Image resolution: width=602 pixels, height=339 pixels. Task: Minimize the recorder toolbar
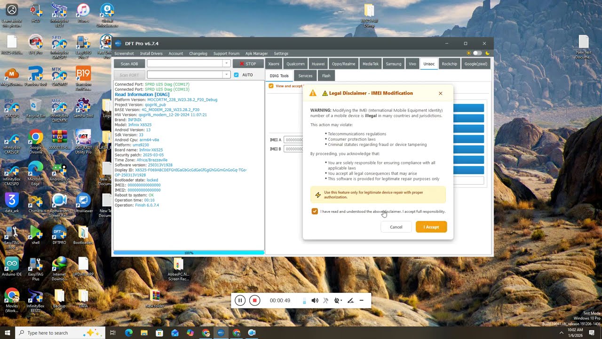click(361, 300)
